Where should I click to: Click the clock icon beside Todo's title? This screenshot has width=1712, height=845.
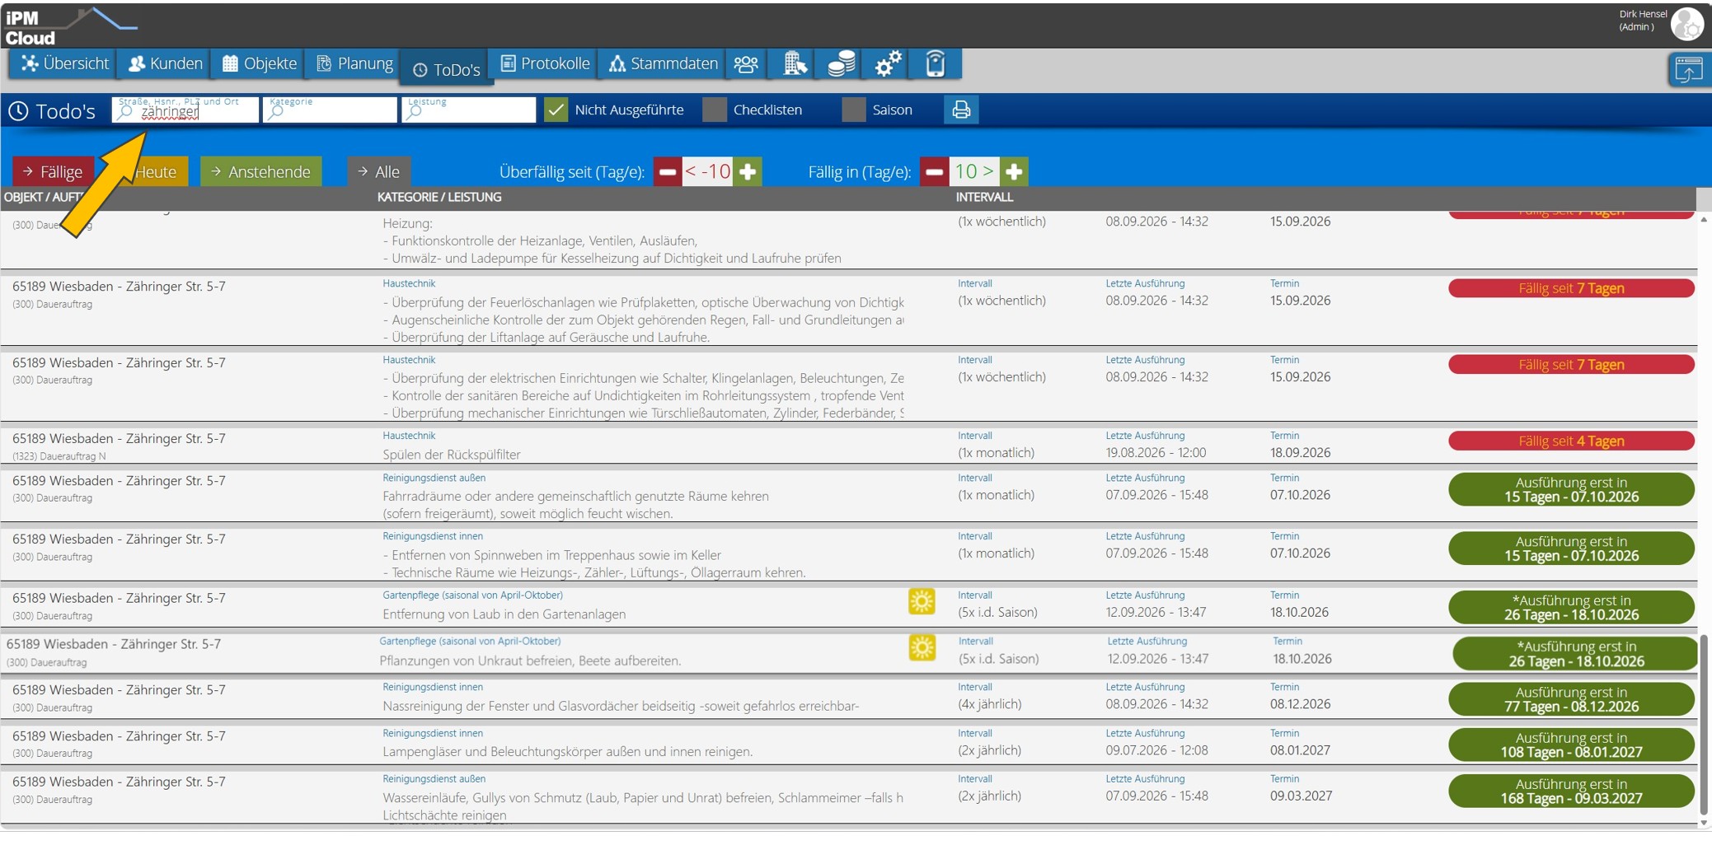[x=18, y=111]
